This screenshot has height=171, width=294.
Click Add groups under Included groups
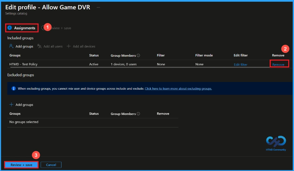(x=21, y=46)
